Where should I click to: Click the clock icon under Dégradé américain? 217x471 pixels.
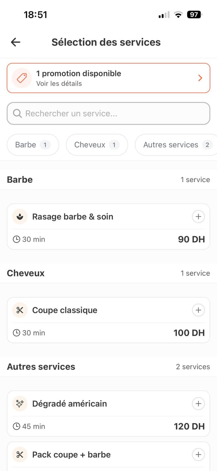[16, 426]
